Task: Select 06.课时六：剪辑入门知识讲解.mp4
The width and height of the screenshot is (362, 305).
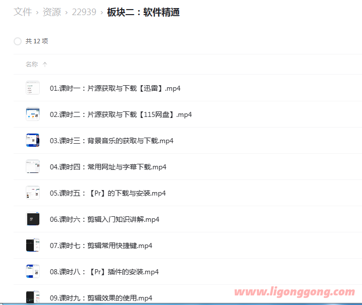Action: click(104, 219)
